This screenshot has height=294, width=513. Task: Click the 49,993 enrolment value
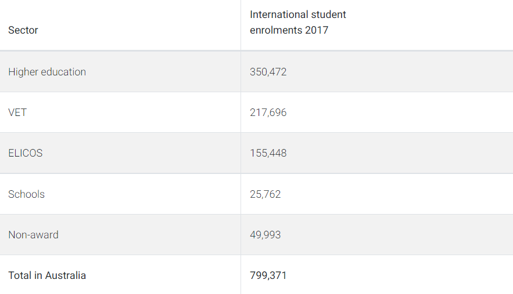point(266,235)
